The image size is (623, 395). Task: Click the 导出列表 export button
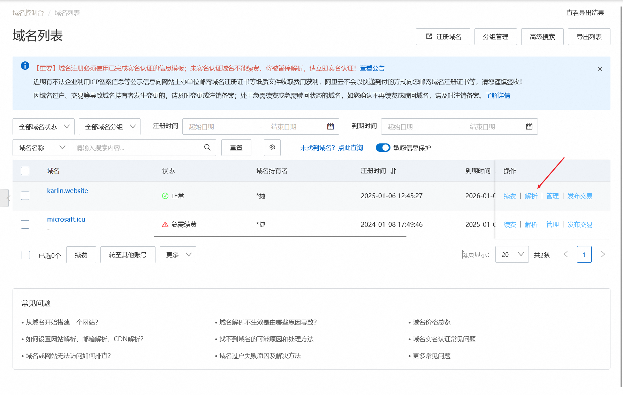click(589, 37)
